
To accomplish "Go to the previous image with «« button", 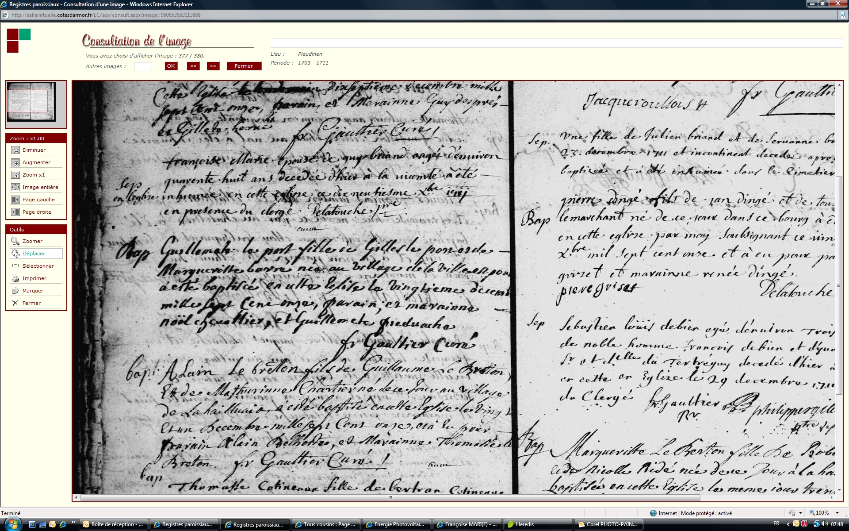I will point(193,66).
